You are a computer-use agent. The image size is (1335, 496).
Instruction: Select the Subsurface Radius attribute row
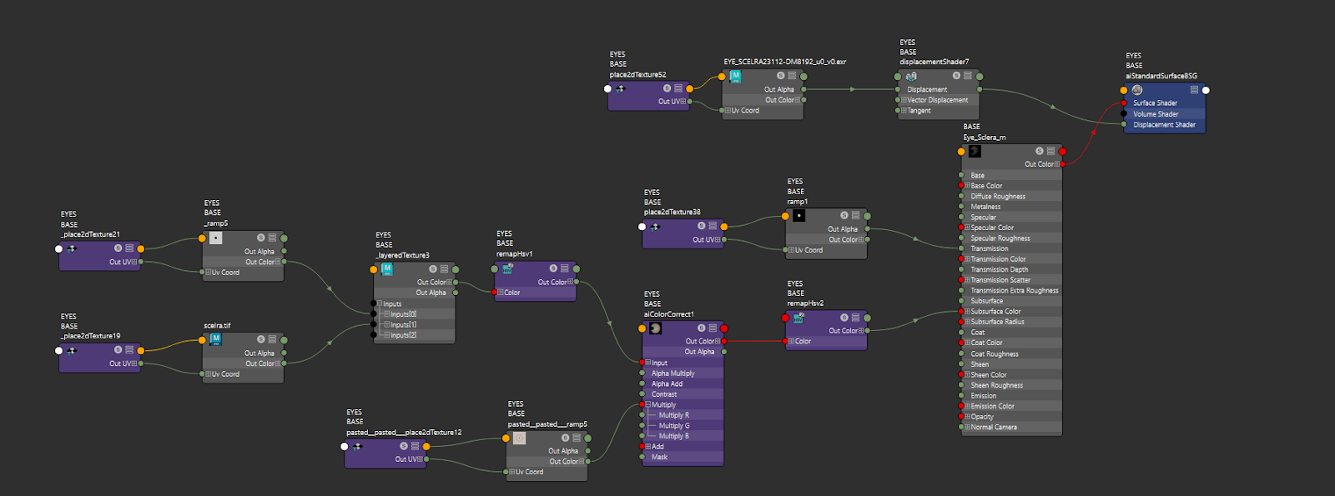pos(1011,322)
